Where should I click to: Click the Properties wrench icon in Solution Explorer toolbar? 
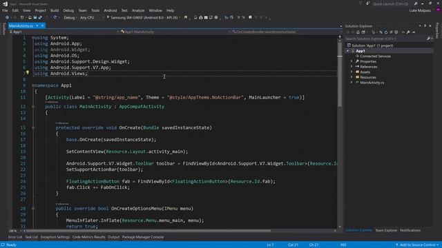pos(408,32)
